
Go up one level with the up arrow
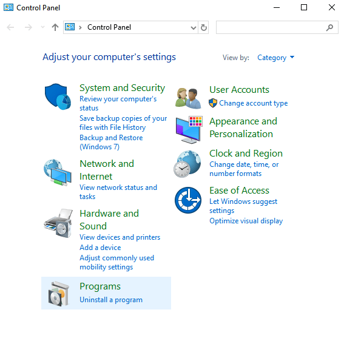tap(55, 27)
